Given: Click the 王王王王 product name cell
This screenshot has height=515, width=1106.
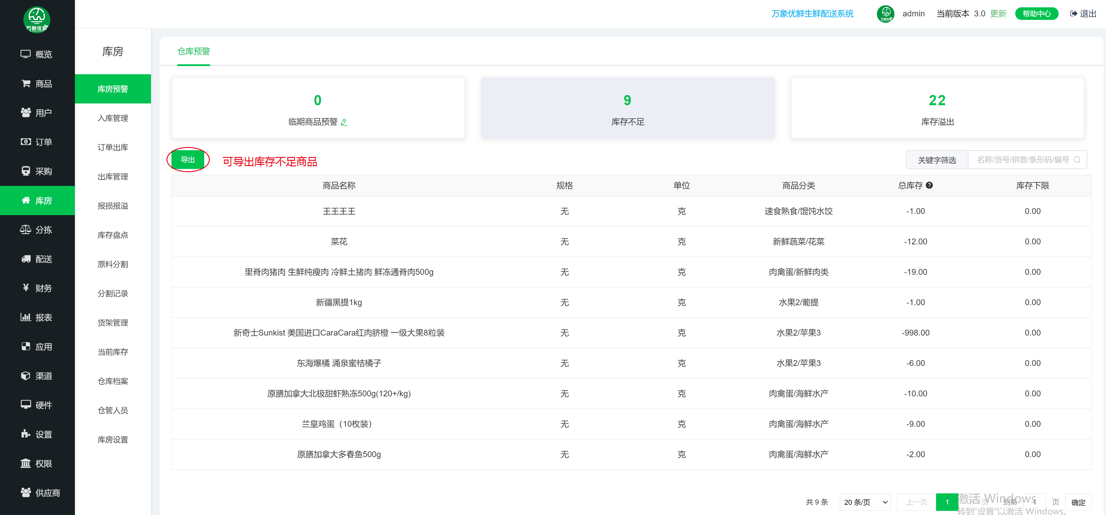Looking at the screenshot, I should (x=339, y=211).
